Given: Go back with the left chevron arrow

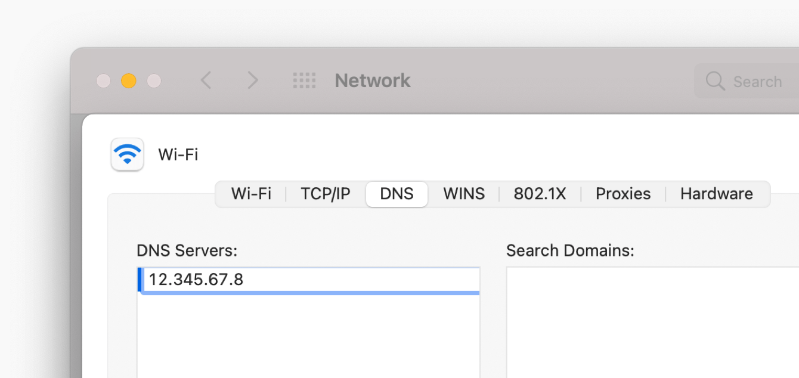Looking at the screenshot, I should 206,80.
